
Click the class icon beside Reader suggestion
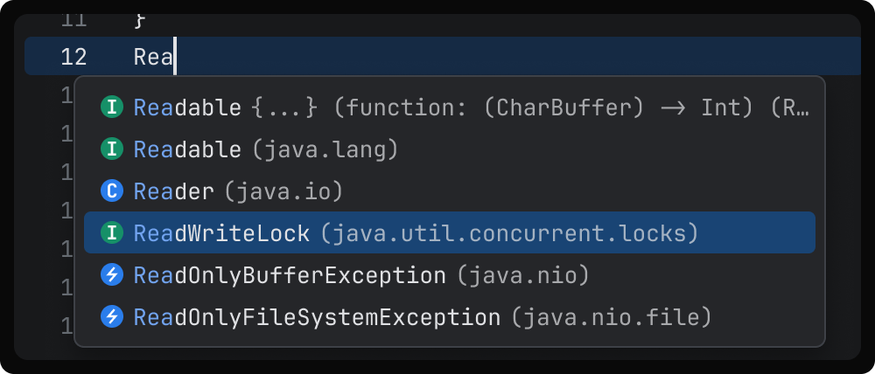pyautogui.click(x=111, y=191)
